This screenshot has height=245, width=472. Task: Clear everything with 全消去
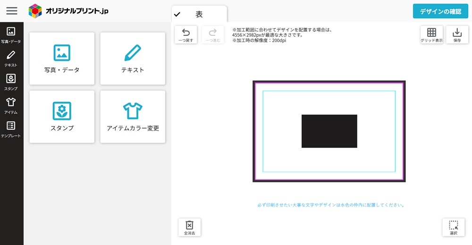point(189,227)
